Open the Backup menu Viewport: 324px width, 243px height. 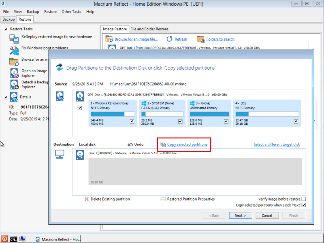pyautogui.click(x=33, y=12)
